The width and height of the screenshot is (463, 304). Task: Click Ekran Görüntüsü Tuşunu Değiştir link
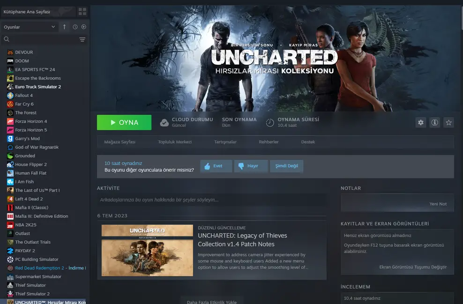point(413,267)
